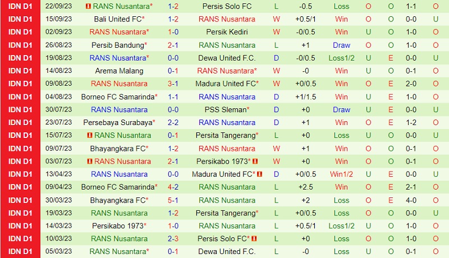Click red card icon in 15/07/23 row
Image resolution: width=449 pixels, height=258 pixels.
click(x=89, y=135)
